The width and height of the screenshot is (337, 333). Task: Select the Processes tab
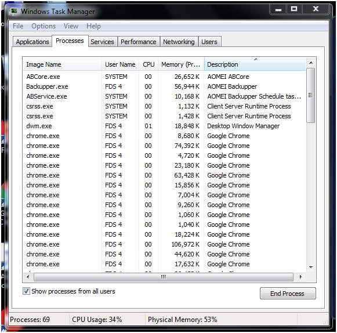70,41
